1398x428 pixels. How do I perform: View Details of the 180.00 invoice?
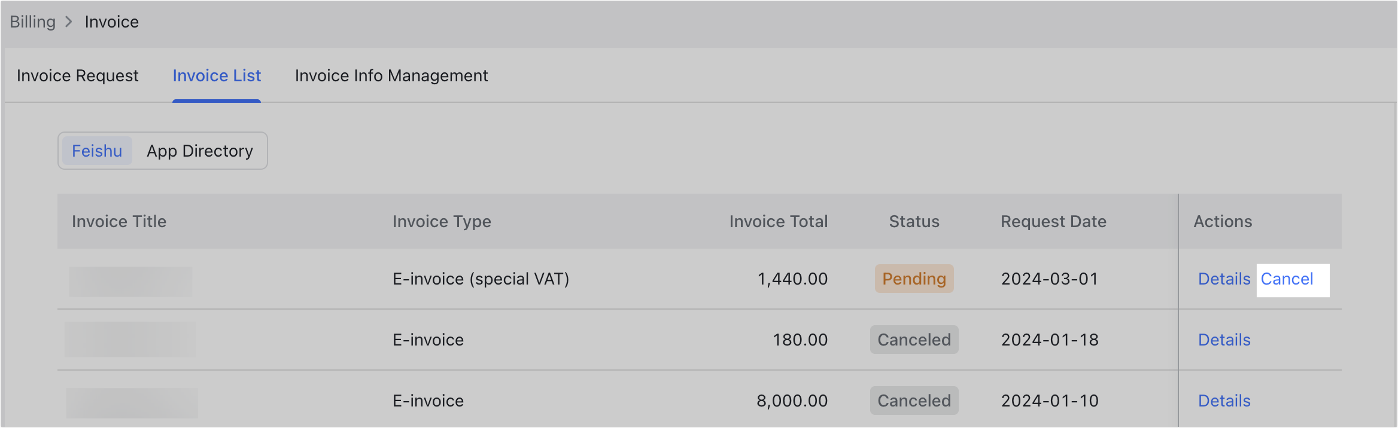pos(1224,340)
